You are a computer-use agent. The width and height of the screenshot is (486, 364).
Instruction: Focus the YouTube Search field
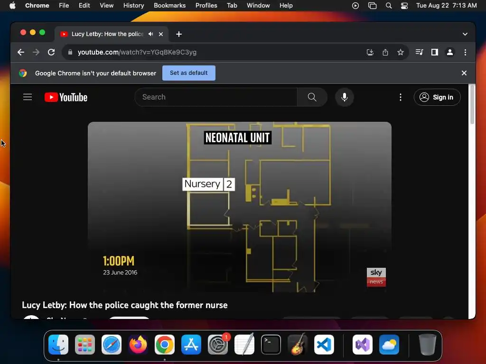click(216, 97)
